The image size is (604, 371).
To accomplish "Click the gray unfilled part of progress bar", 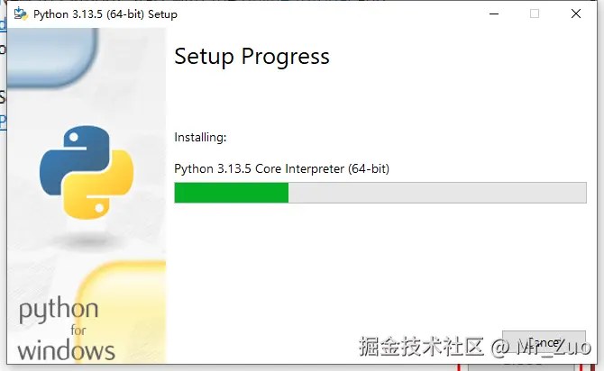I will tap(437, 193).
